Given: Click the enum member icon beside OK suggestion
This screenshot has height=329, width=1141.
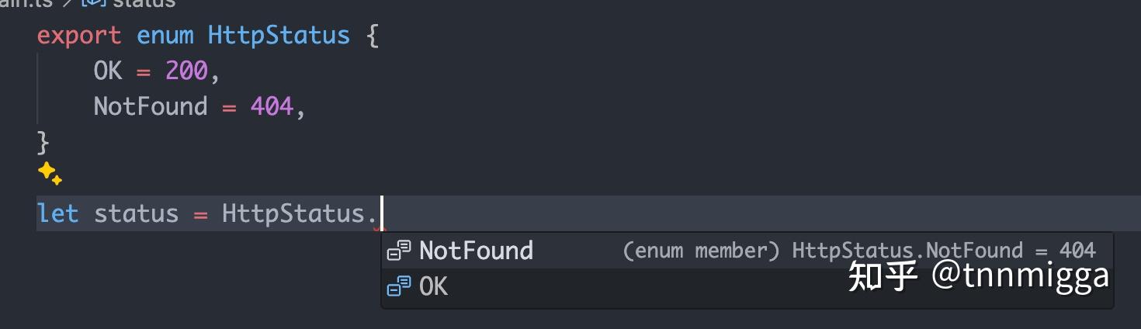Looking at the screenshot, I should (x=398, y=286).
